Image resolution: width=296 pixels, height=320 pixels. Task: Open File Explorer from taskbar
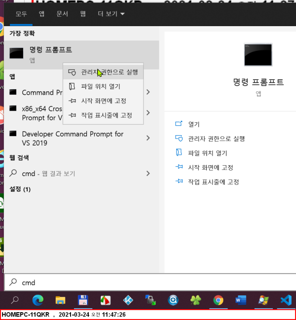[60, 300]
